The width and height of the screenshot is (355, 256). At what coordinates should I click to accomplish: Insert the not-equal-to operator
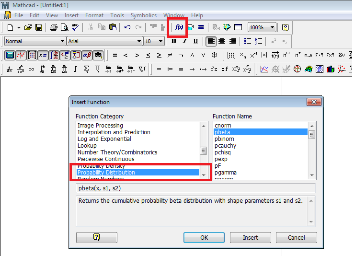pos(170,55)
